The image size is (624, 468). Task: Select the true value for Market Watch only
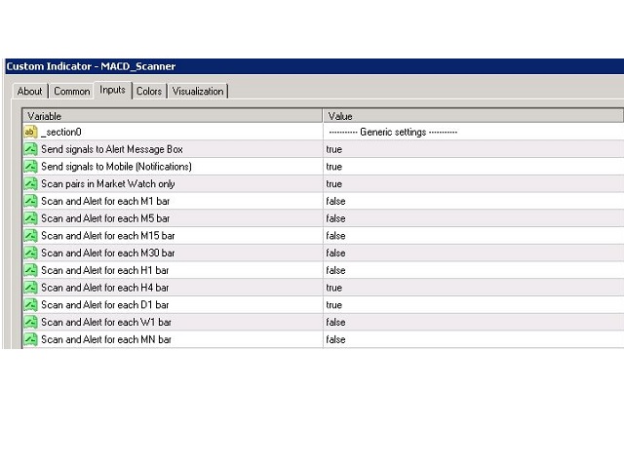[x=474, y=184]
